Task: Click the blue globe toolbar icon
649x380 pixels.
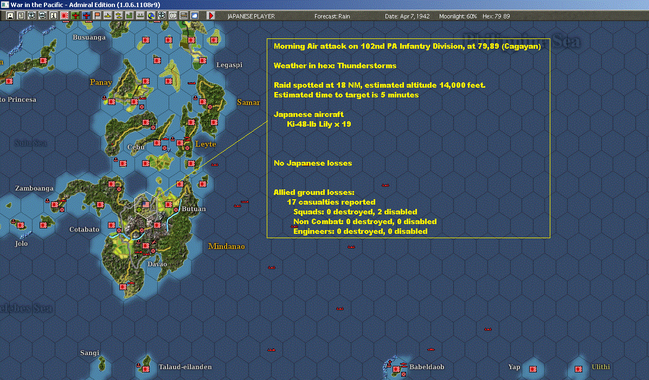Action: click(151, 16)
